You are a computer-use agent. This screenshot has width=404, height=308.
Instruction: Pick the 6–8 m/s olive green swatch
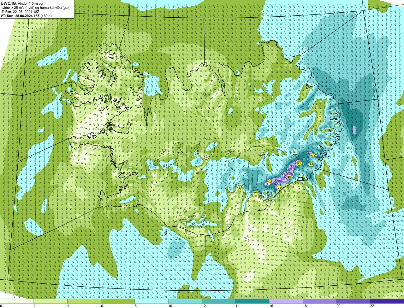118,301
